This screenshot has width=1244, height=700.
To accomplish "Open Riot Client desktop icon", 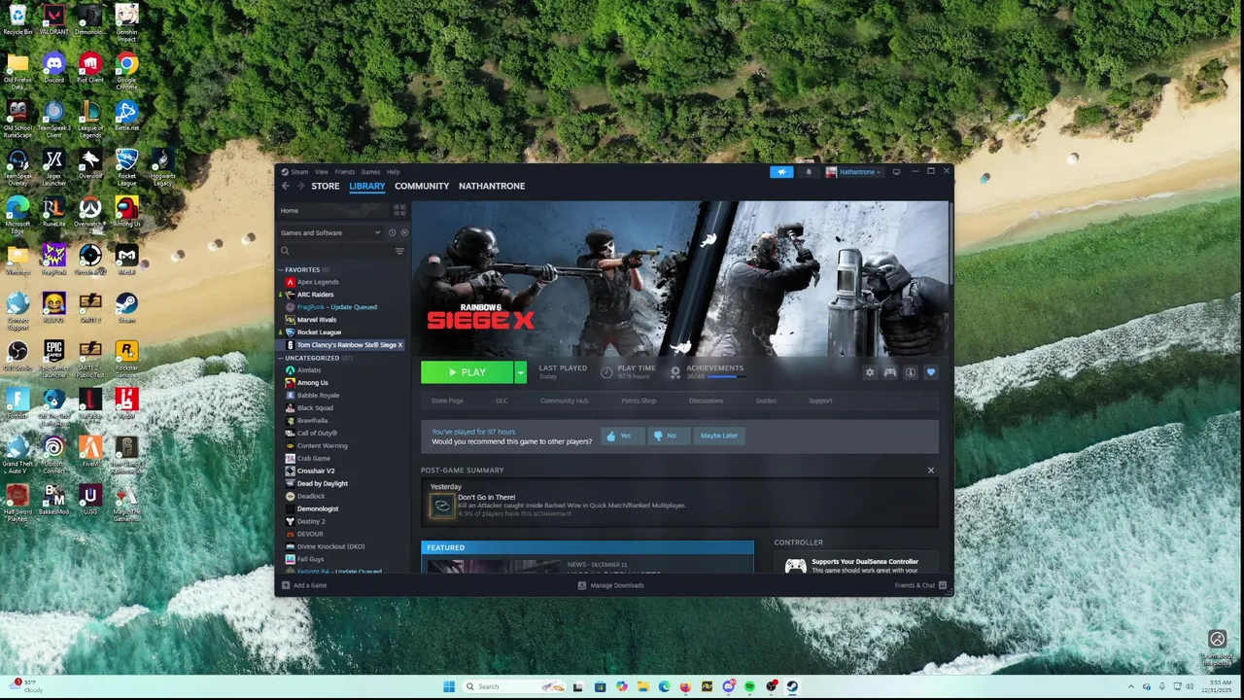I will pos(90,66).
